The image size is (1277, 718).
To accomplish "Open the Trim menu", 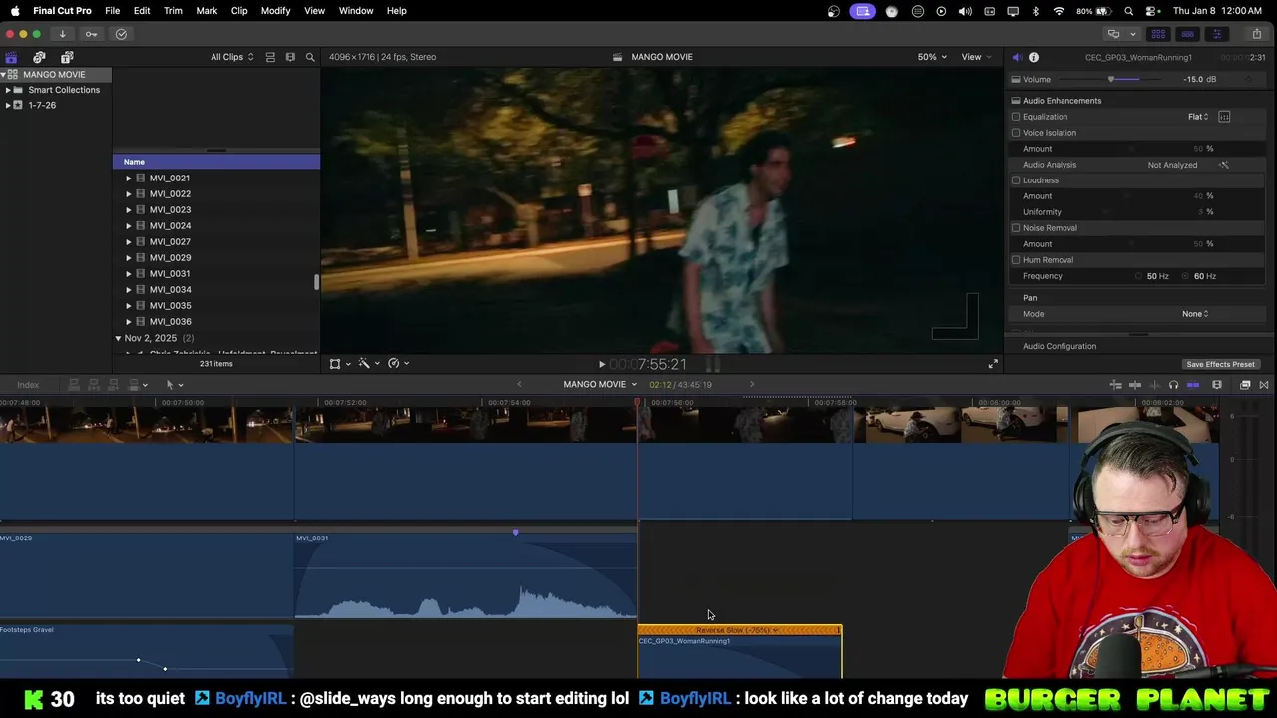I will coord(173,10).
